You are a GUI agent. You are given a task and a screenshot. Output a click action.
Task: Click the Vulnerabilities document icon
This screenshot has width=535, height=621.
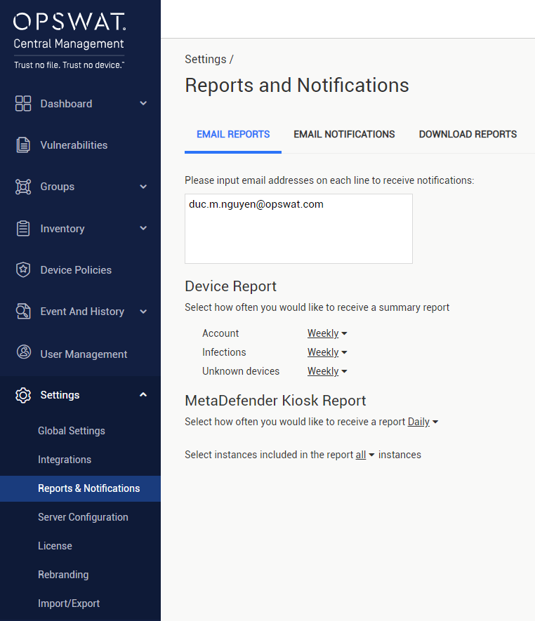click(x=23, y=145)
